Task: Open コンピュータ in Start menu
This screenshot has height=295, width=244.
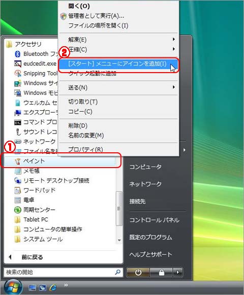Action: click(x=145, y=167)
